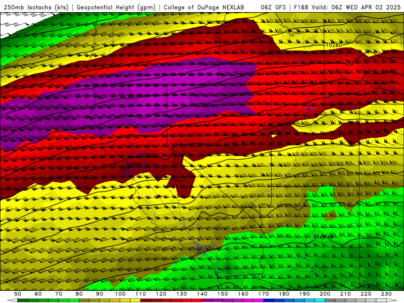Select the 10740 height contour label

coord(325,237)
